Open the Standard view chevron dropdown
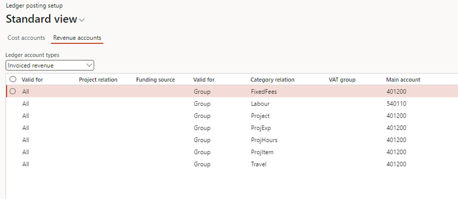458x199 pixels. click(x=82, y=20)
